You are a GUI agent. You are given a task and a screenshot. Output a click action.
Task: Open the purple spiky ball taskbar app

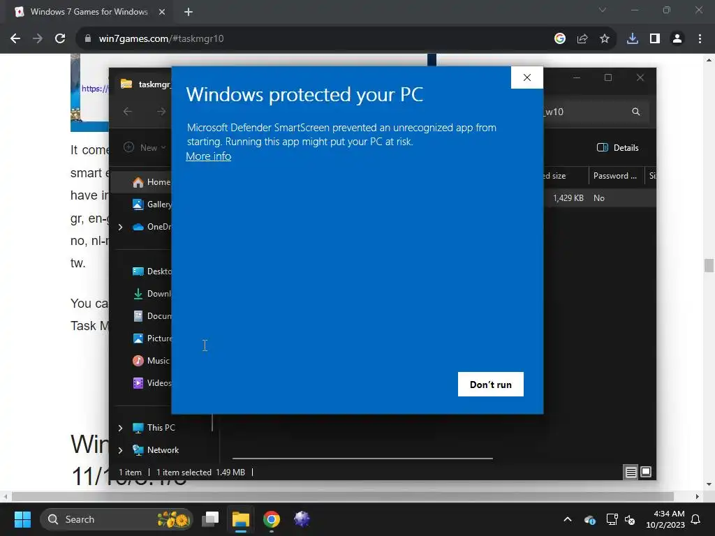(302, 519)
